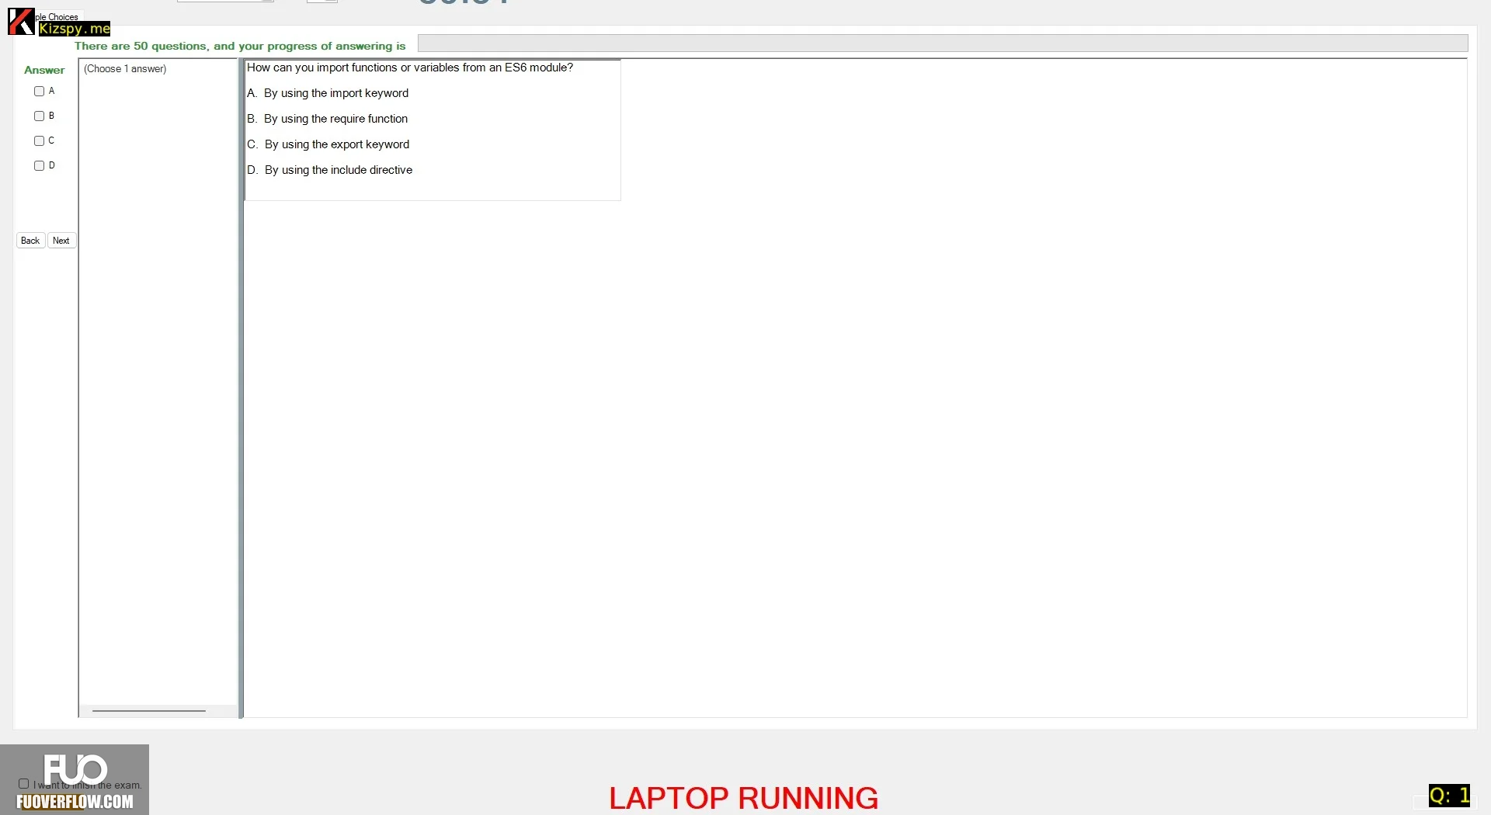Screen dimensions: 1491x815
Task: Click the question text about ES6 module
Action: click(410, 68)
